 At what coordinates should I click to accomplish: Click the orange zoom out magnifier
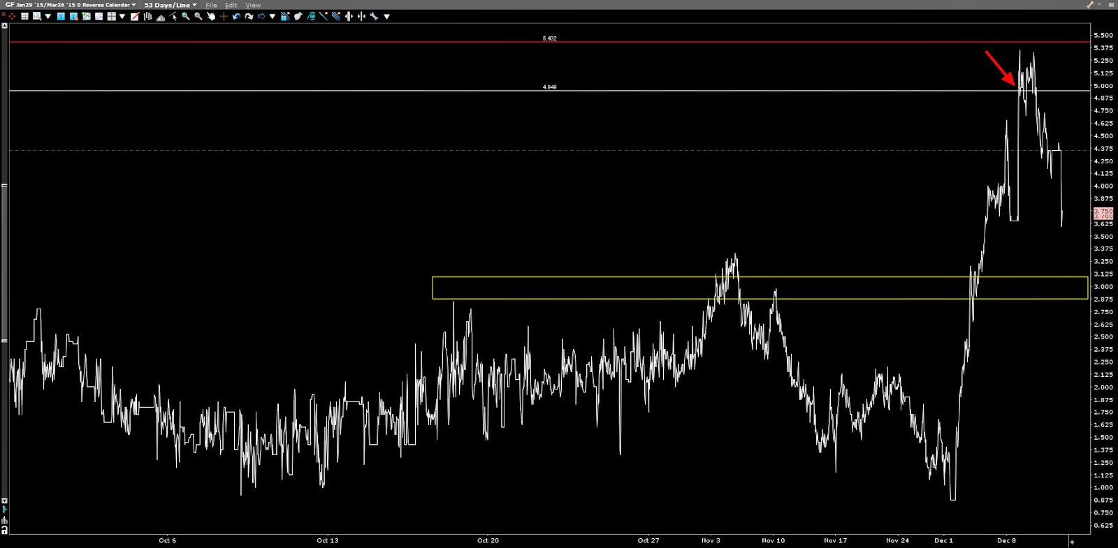[198, 16]
